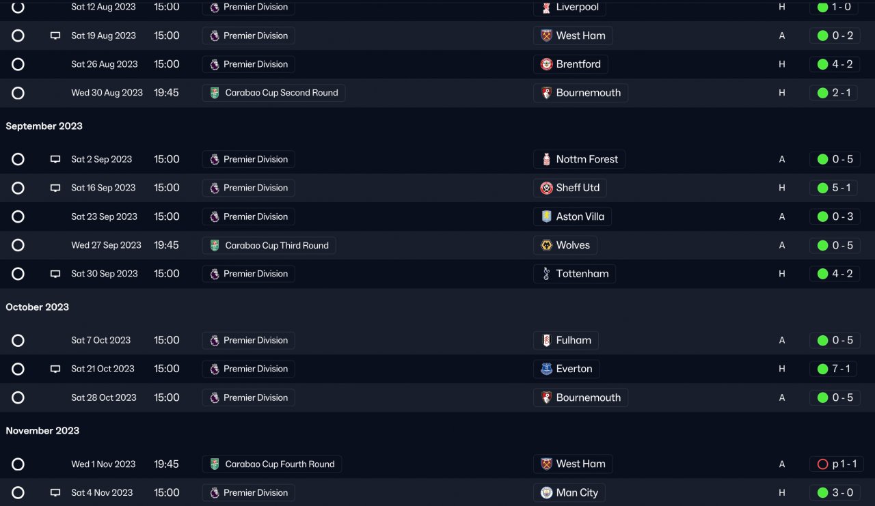The height and width of the screenshot is (506, 875).
Task: Click the Man City club badge icon
Action: (x=546, y=492)
